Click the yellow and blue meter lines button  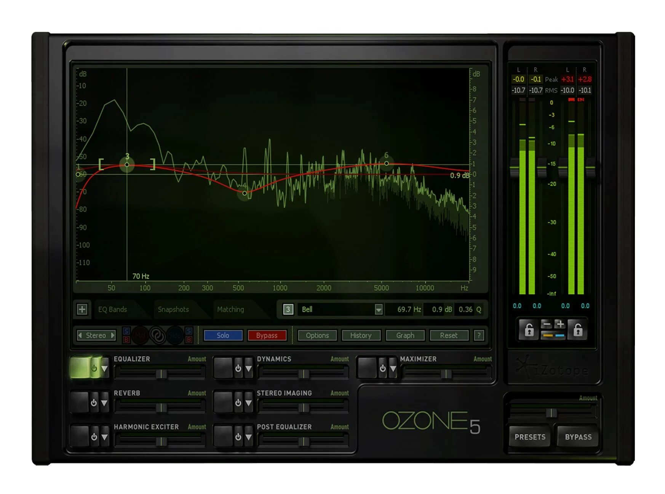[553, 335]
